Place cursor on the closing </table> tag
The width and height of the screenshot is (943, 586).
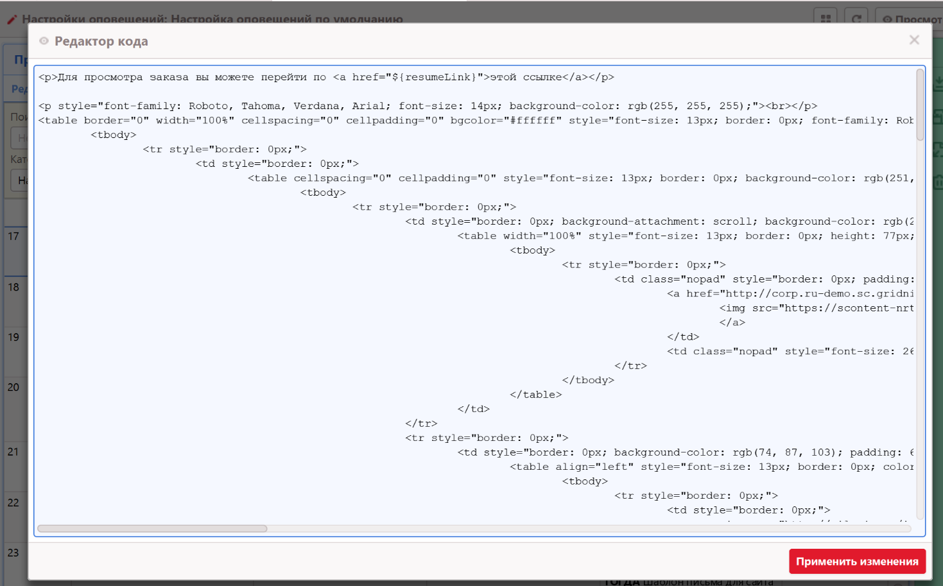coord(536,395)
